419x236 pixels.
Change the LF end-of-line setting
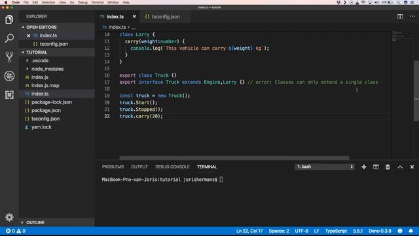tap(317, 231)
